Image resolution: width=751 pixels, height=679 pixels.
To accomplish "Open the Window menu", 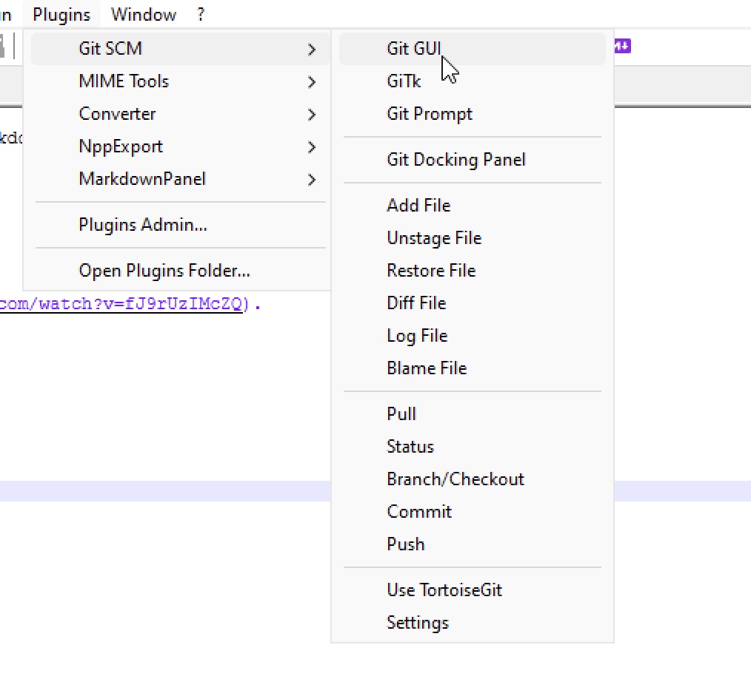I will tap(143, 13).
